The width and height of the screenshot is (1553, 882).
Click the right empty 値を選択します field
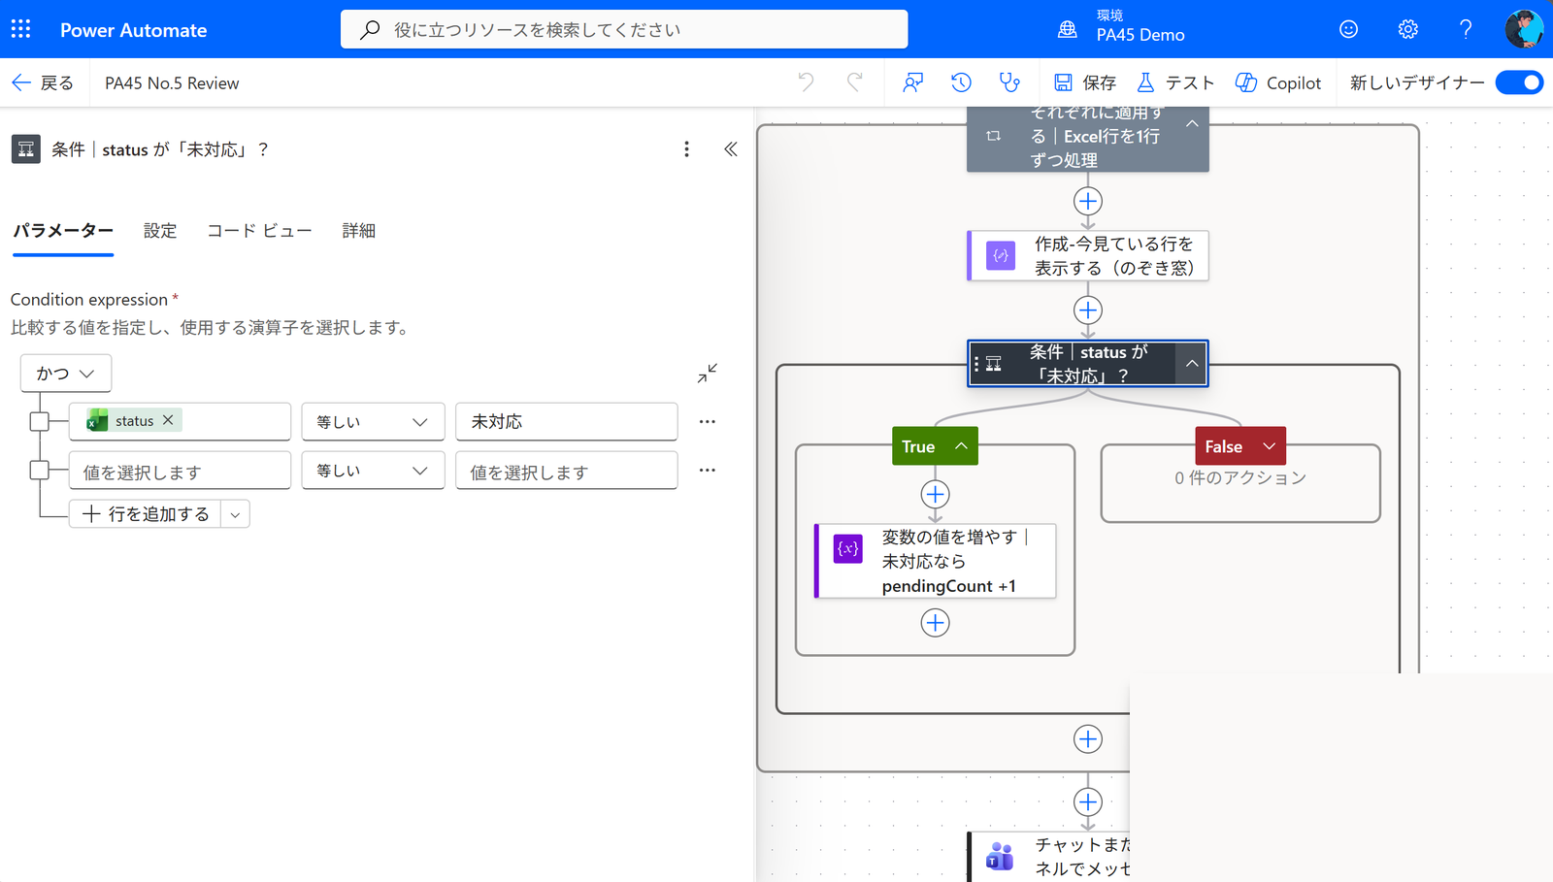[566, 470]
